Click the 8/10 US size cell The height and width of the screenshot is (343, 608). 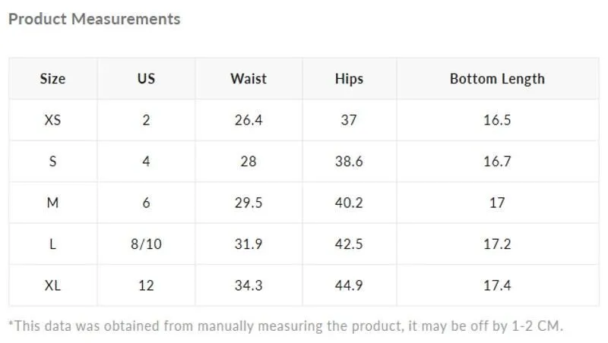pyautogui.click(x=146, y=244)
